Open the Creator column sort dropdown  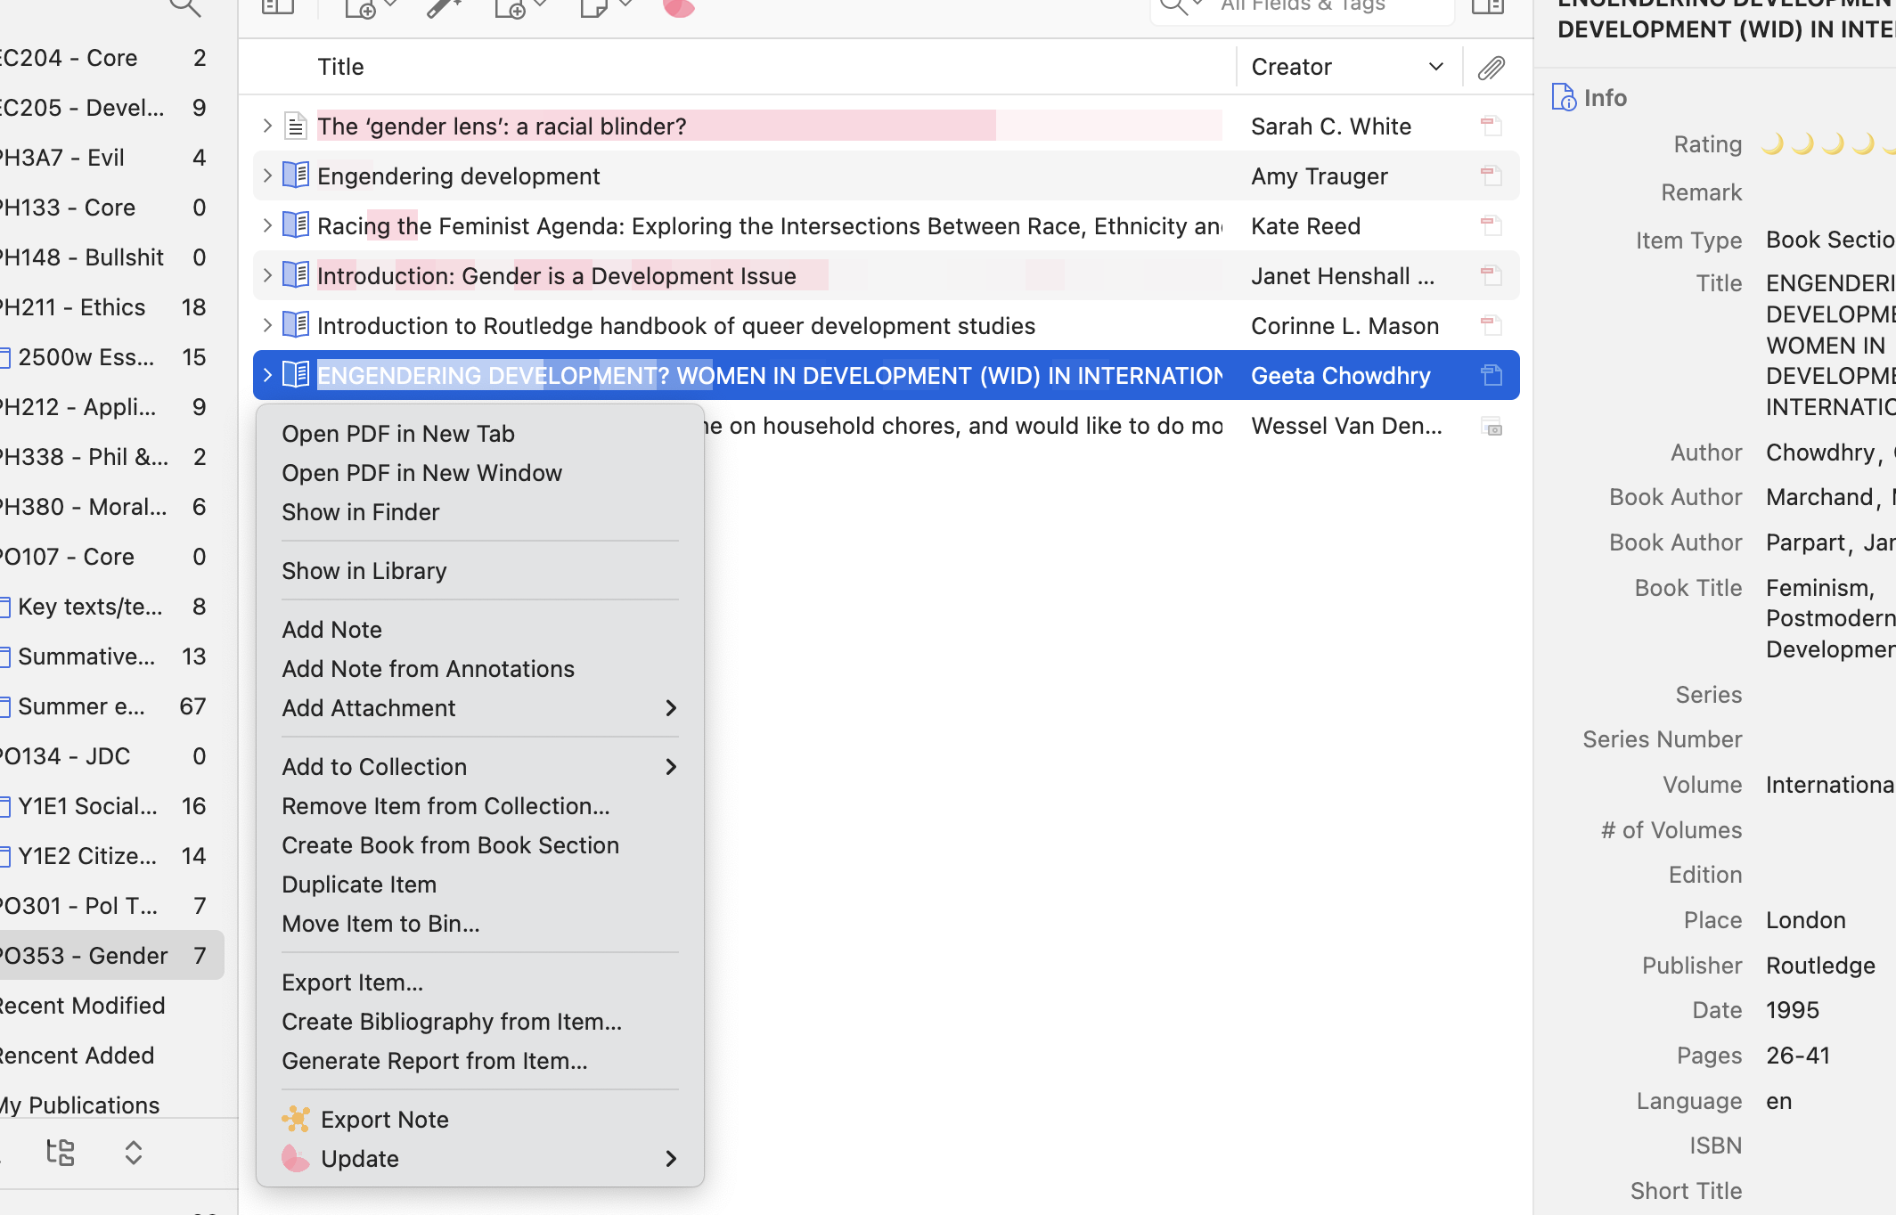1435,67
